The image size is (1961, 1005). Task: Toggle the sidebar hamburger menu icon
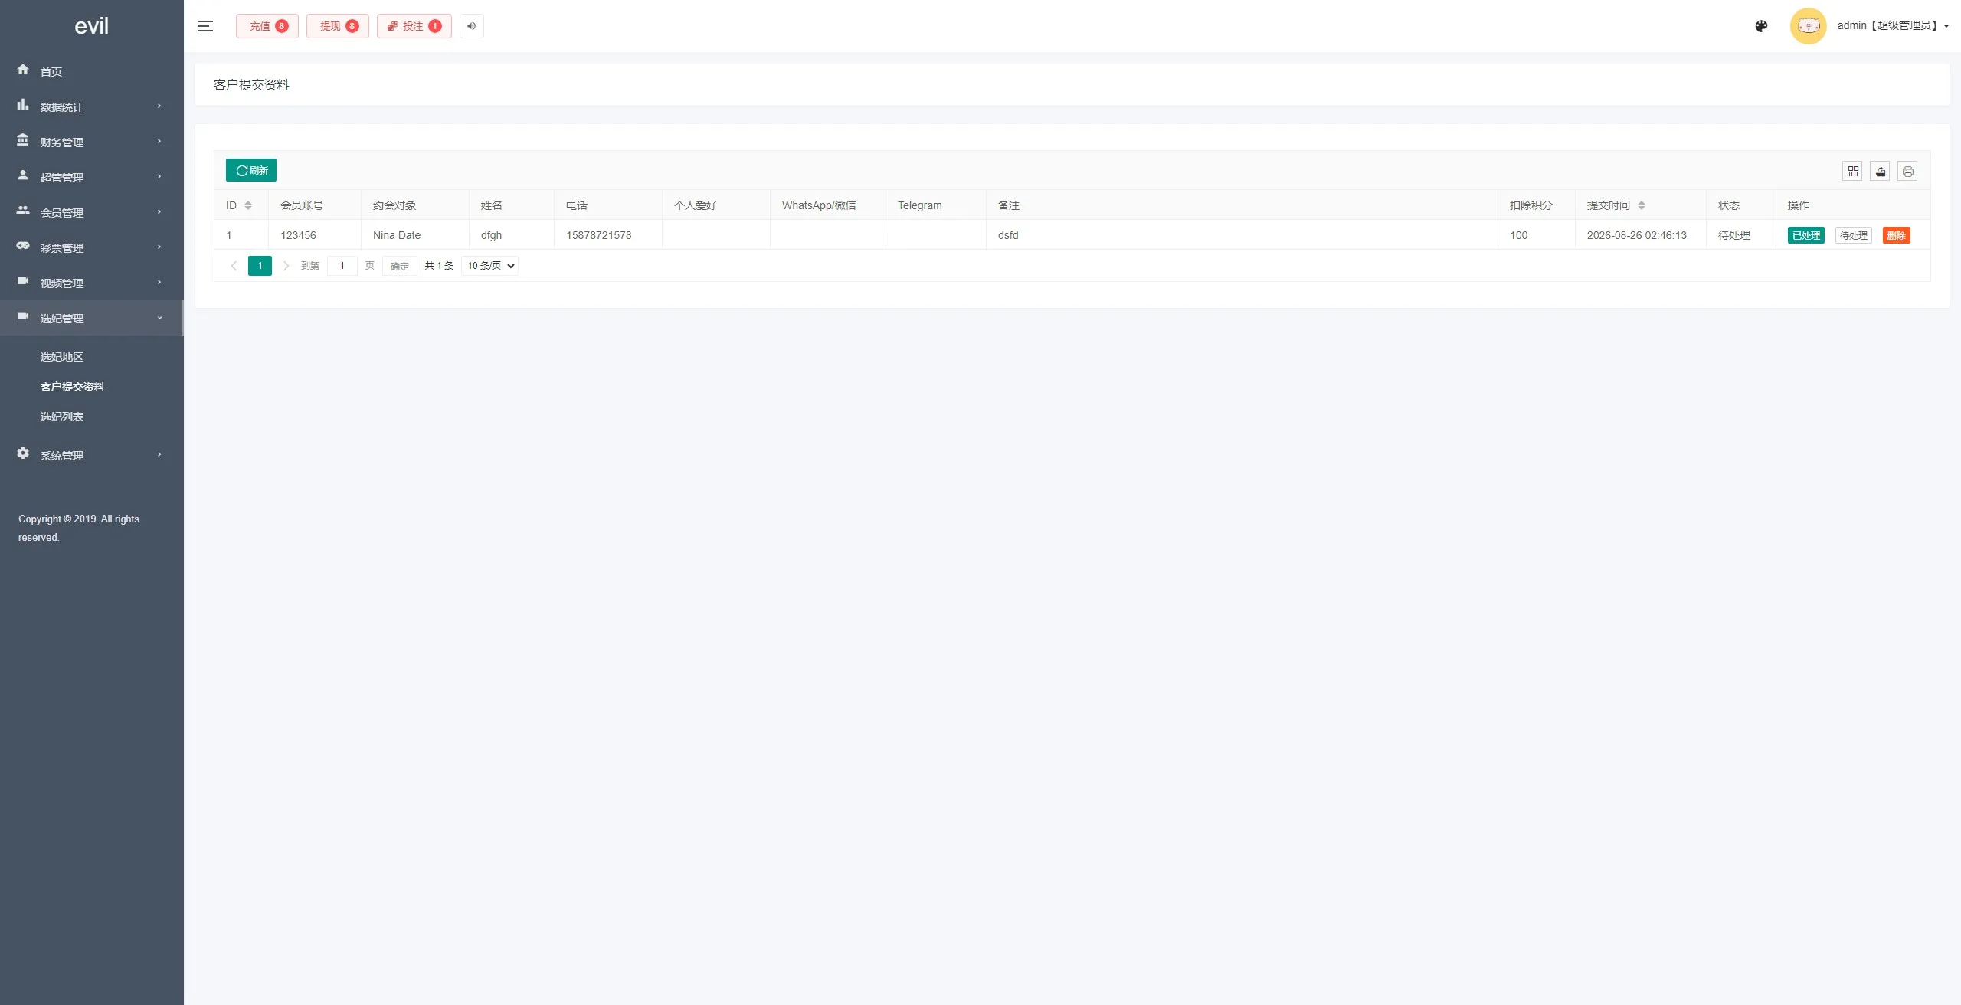205,26
